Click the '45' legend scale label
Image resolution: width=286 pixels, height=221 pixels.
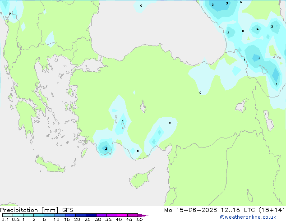coord(129,219)
